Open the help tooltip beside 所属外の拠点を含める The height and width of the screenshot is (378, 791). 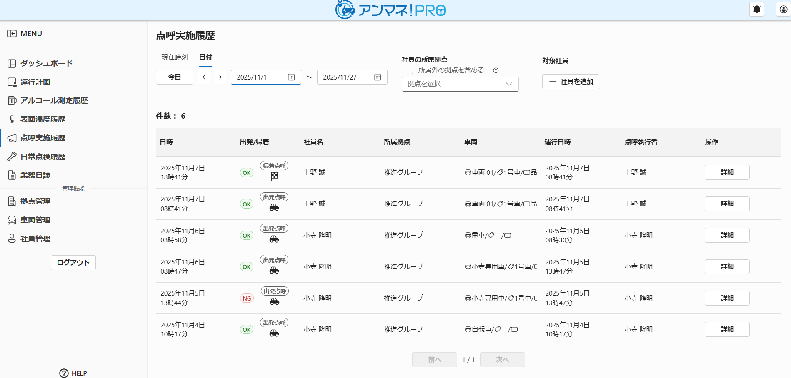click(496, 70)
